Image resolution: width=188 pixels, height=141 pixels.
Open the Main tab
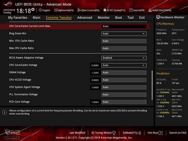click(x=36, y=18)
